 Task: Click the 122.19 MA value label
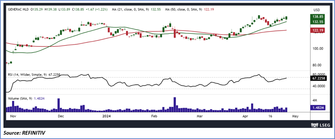[x=317, y=31]
